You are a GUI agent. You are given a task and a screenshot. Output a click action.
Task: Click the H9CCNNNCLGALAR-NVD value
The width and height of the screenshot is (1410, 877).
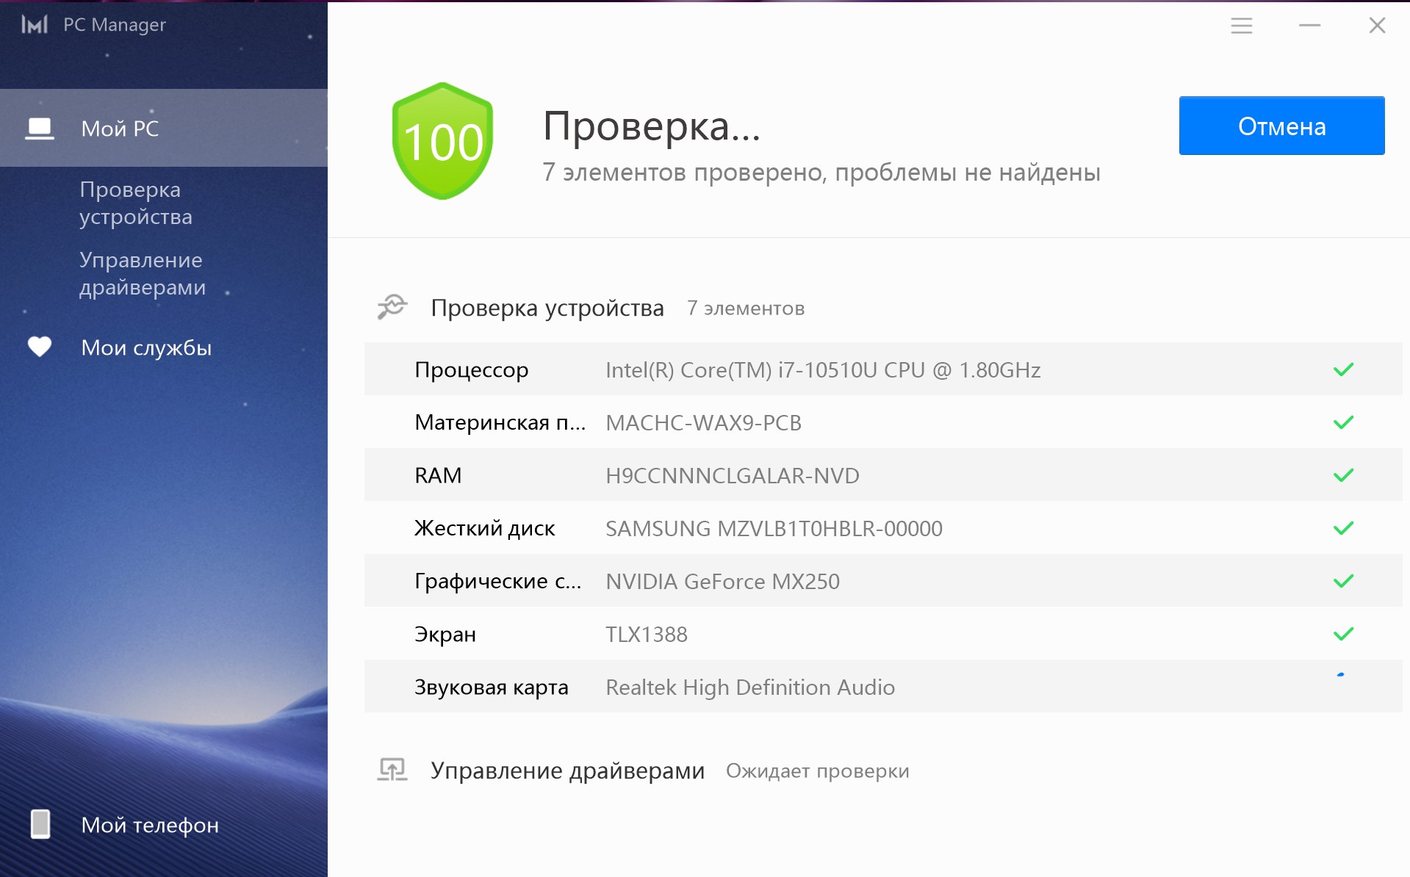click(733, 476)
